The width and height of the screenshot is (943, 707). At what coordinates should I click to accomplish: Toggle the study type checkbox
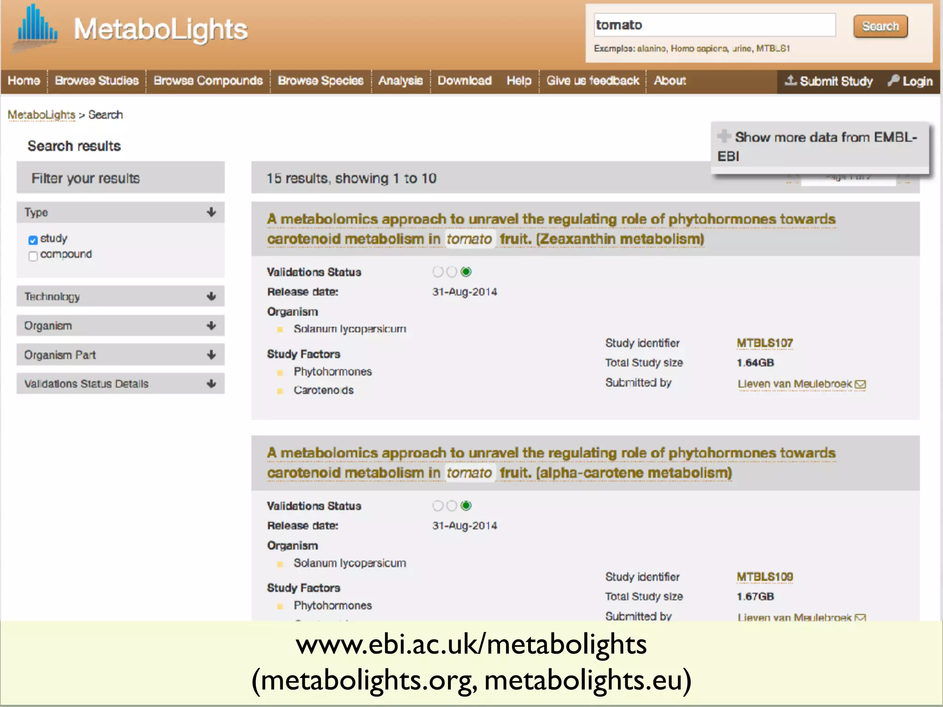[x=33, y=240]
